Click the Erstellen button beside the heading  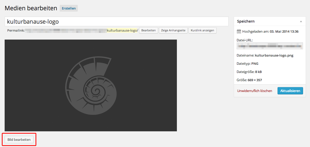[x=69, y=8]
